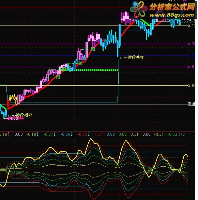Select 波段搏弈 annotation beside the tall cyan candle
The image size is (198, 200).
136,57
